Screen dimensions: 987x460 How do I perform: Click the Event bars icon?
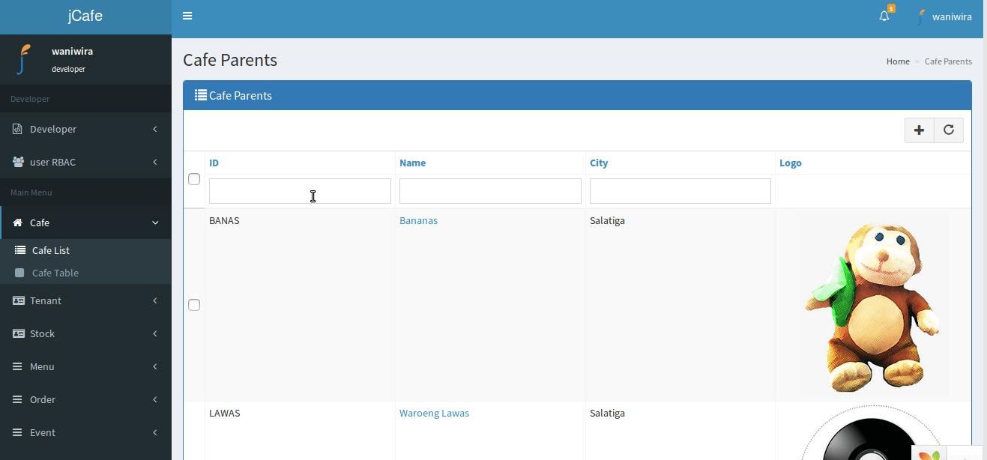(17, 432)
